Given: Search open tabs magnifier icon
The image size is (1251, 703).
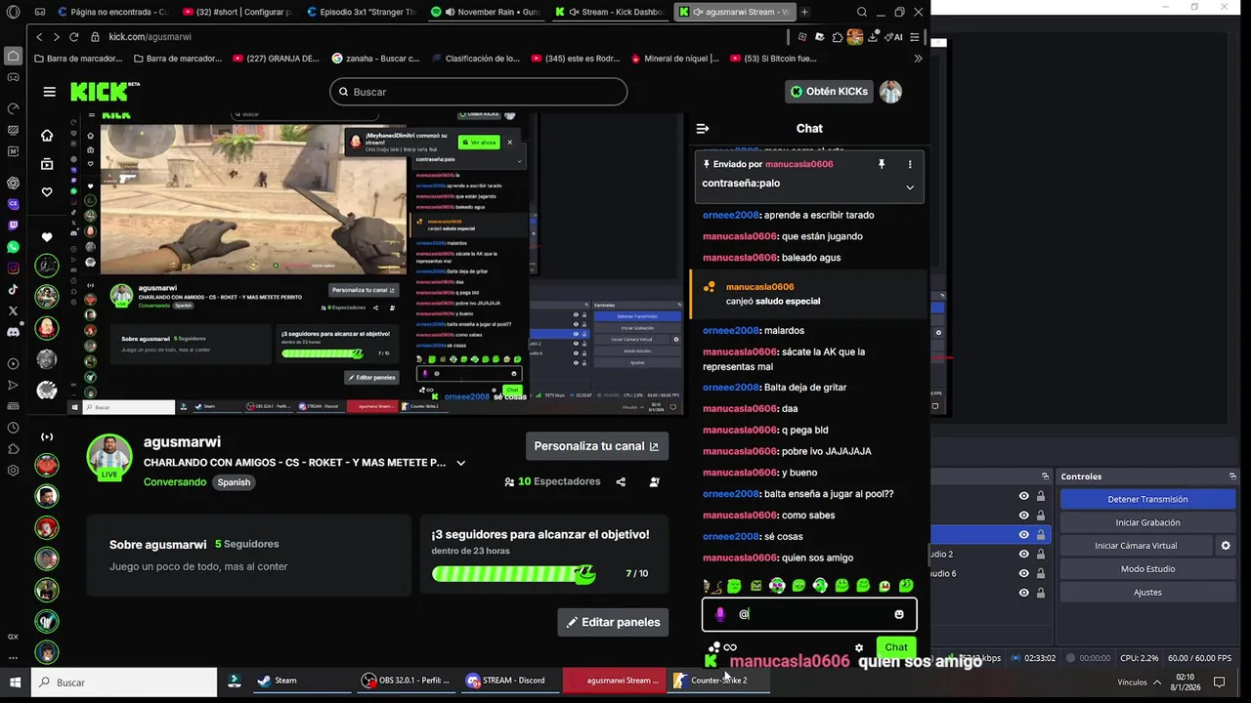Looking at the screenshot, I should point(861,12).
